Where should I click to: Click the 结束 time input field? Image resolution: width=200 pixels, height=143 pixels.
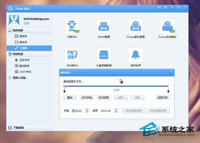[x=107, y=111]
